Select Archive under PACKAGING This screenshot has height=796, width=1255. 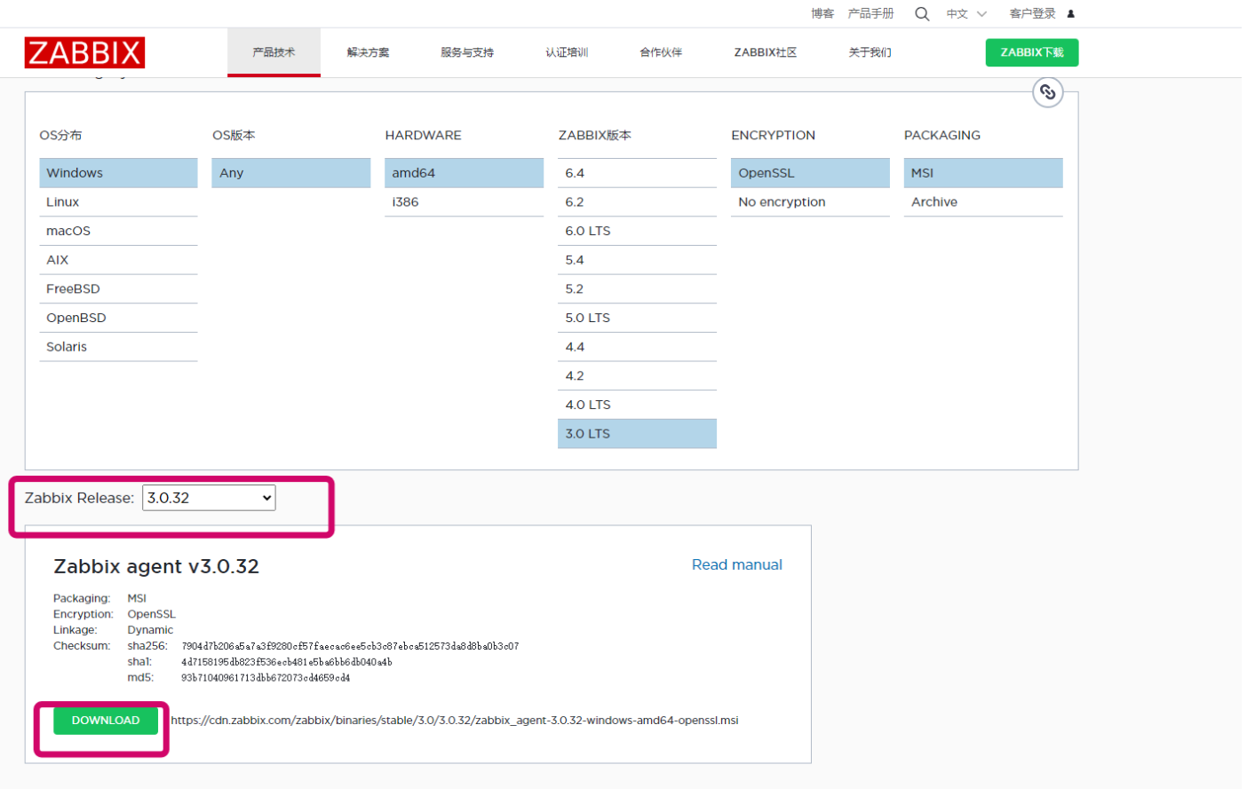[x=933, y=201]
